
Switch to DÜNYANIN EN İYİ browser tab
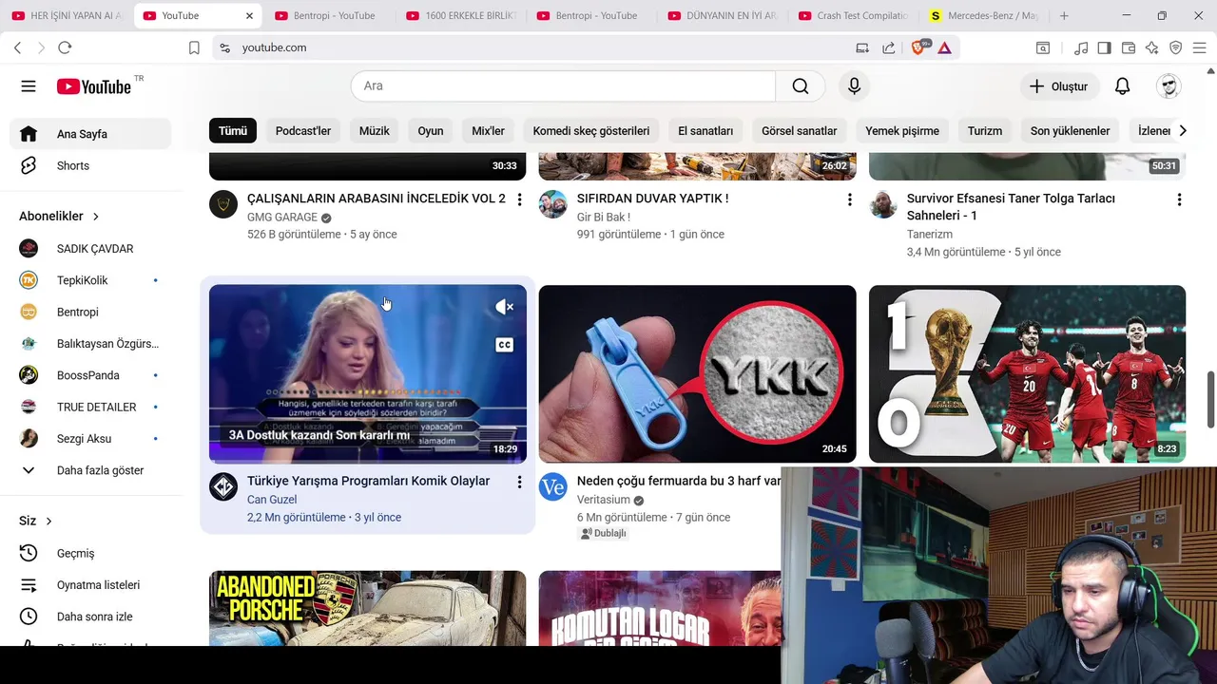pos(723,16)
